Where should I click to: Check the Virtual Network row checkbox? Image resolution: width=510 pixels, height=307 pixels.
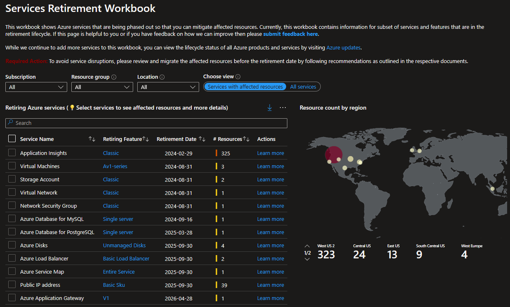click(12, 192)
